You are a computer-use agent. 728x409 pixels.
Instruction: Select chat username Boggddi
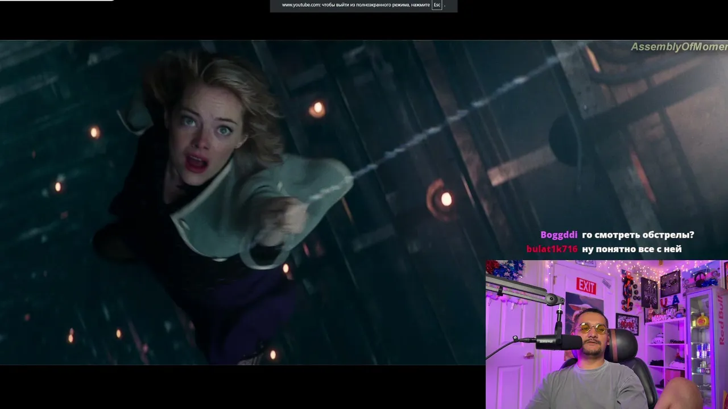[559, 235]
